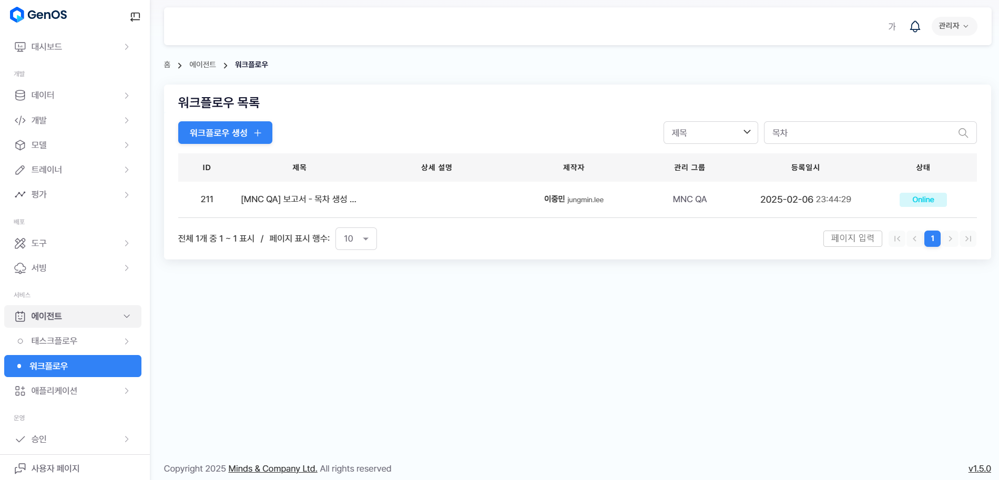
Task: Click the 가 font size toggle
Action: click(x=892, y=26)
